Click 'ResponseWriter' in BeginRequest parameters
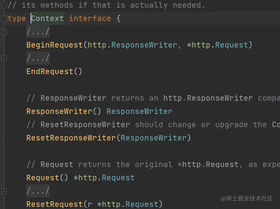Image resolution: width=280 pixels, height=209 pixels. 144,45
